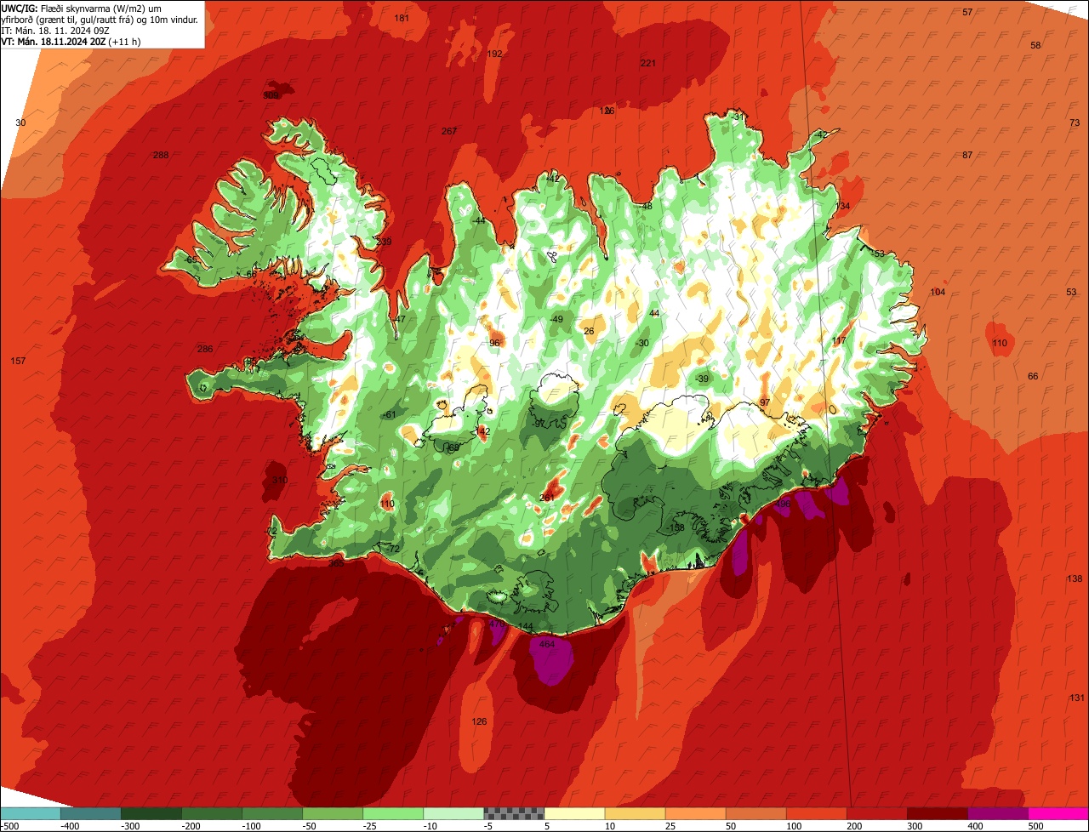Click the legend label -500
Screen dimensions: 1089x832
[10, 825]
